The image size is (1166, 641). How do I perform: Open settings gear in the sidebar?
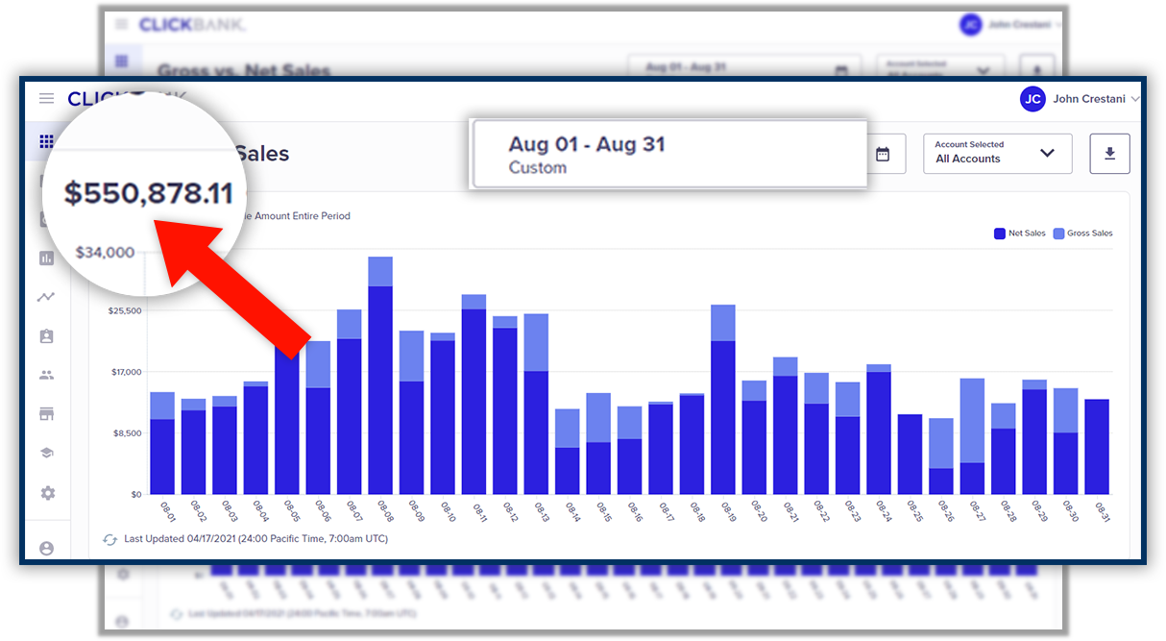[46, 493]
